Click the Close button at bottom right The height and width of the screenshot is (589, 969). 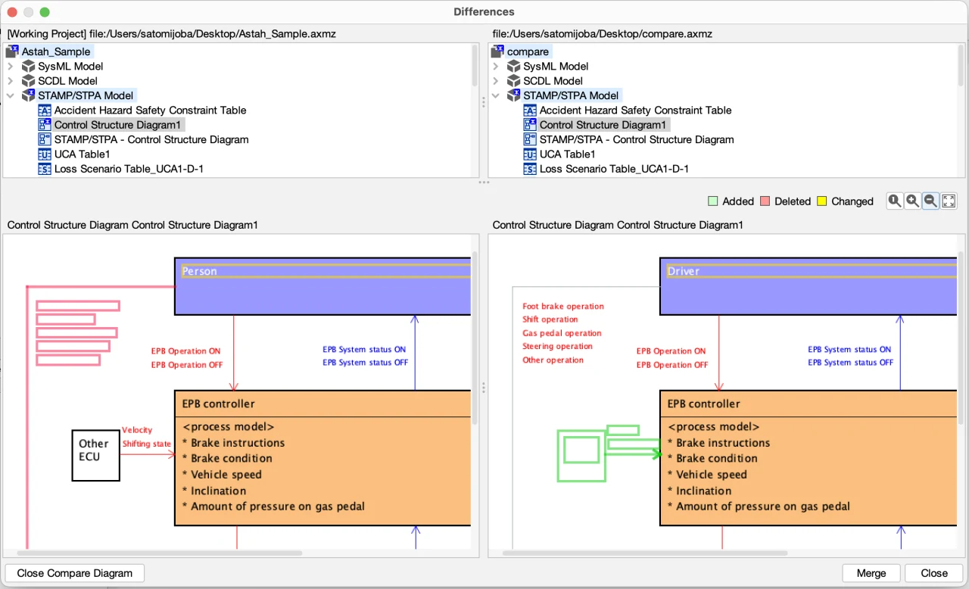(x=934, y=573)
